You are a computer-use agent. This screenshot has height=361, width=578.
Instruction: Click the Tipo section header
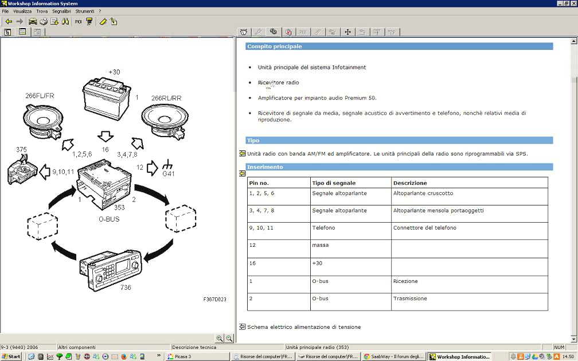(399, 140)
